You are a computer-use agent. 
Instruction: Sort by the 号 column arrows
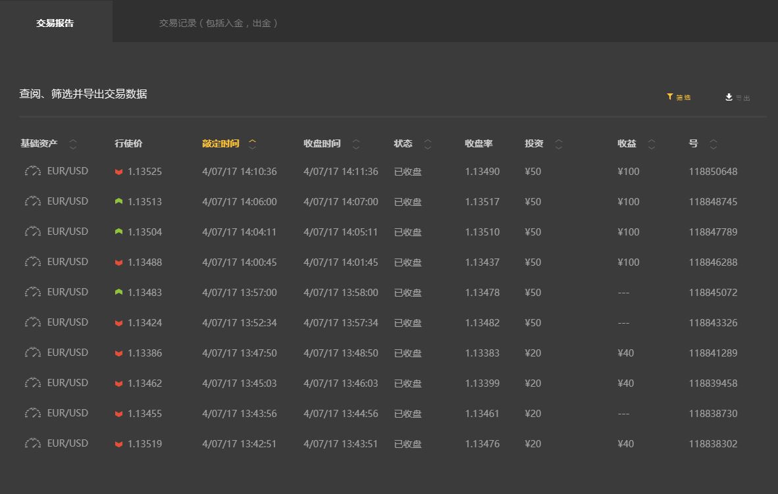[x=713, y=144]
